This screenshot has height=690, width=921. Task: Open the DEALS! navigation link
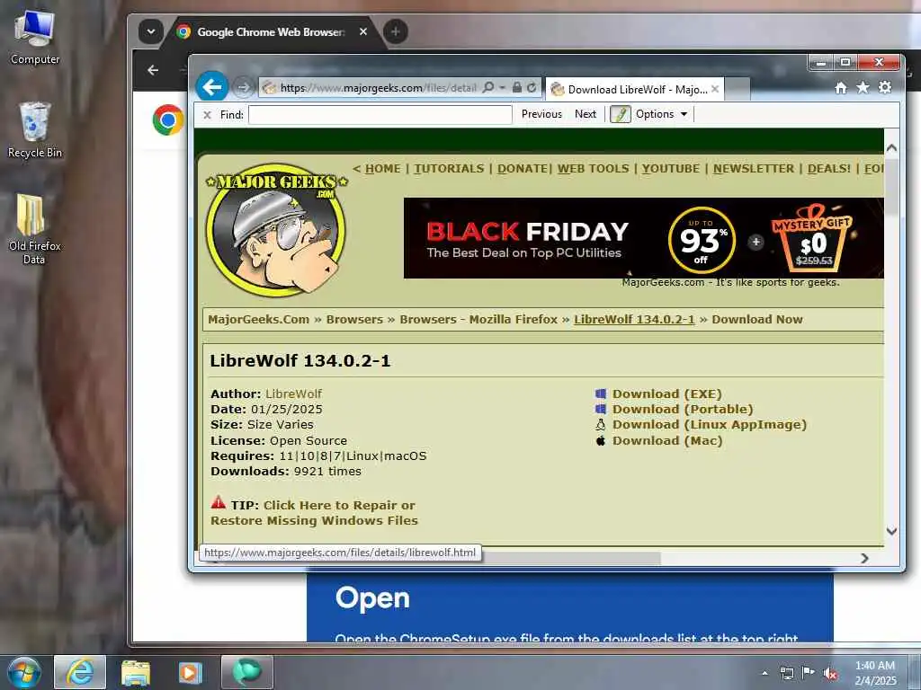coord(828,168)
